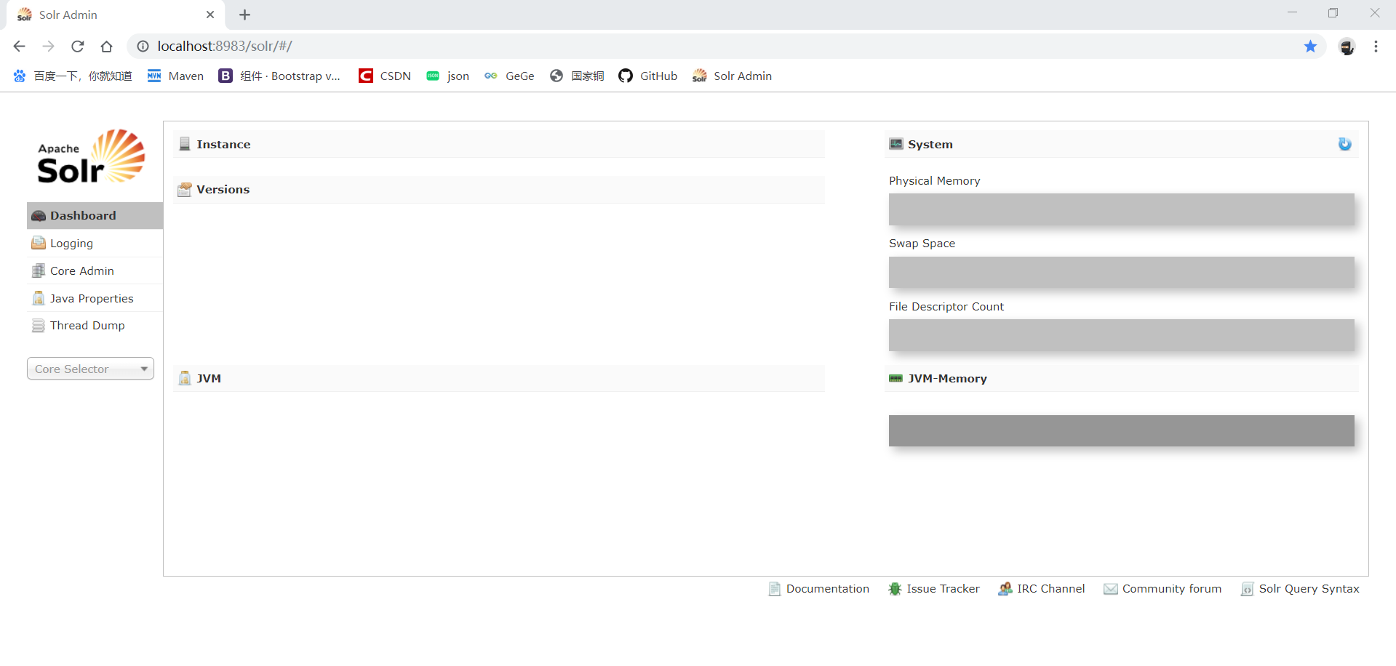Screen dimensions: 1396x666
Task: Click the File Descriptor Count bar
Action: pos(1122,335)
